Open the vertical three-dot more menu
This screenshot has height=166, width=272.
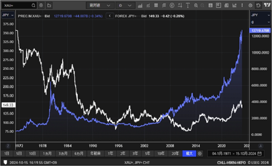242,5
